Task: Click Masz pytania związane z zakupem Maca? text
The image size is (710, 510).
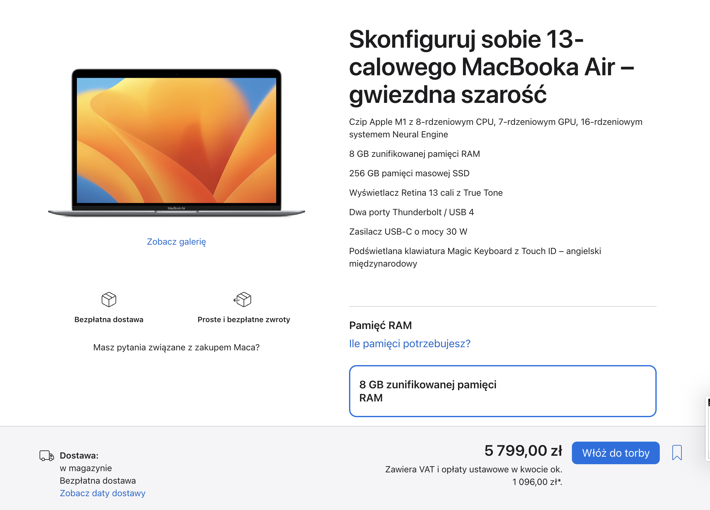Action: point(176,348)
